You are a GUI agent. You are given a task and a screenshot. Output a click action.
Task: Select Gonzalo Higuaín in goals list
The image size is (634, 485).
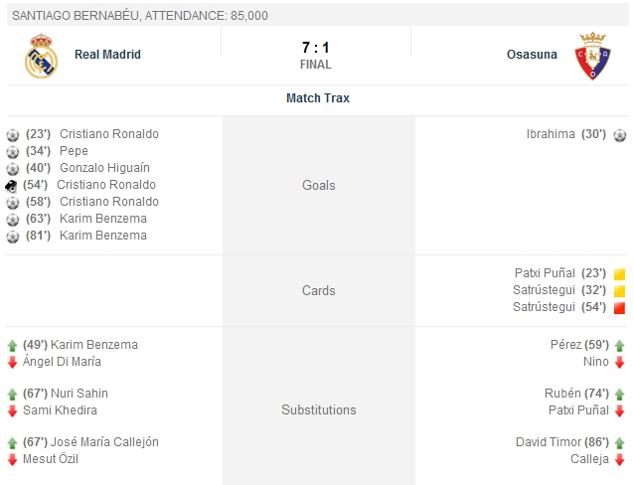[x=104, y=168]
